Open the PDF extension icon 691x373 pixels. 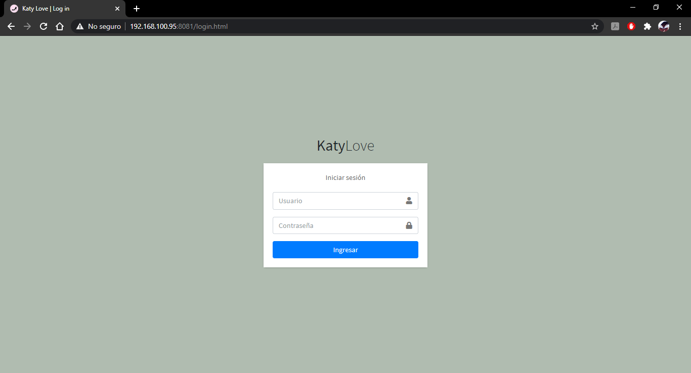[615, 26]
